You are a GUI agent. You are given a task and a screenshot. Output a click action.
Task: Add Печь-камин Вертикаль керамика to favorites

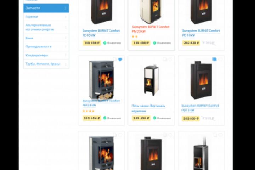[170, 59]
